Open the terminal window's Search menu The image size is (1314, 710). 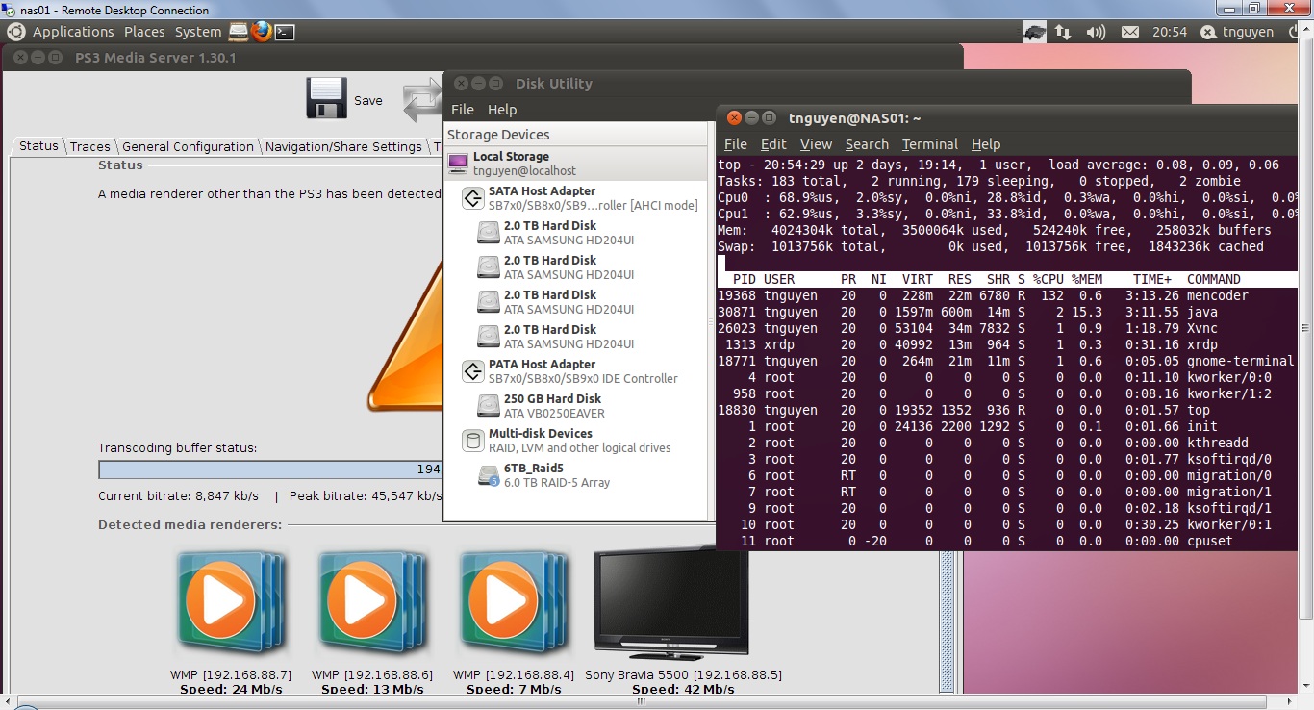867,144
